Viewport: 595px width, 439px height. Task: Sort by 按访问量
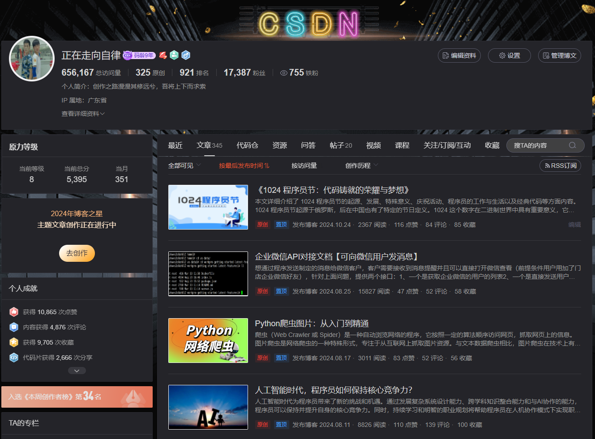click(x=304, y=166)
